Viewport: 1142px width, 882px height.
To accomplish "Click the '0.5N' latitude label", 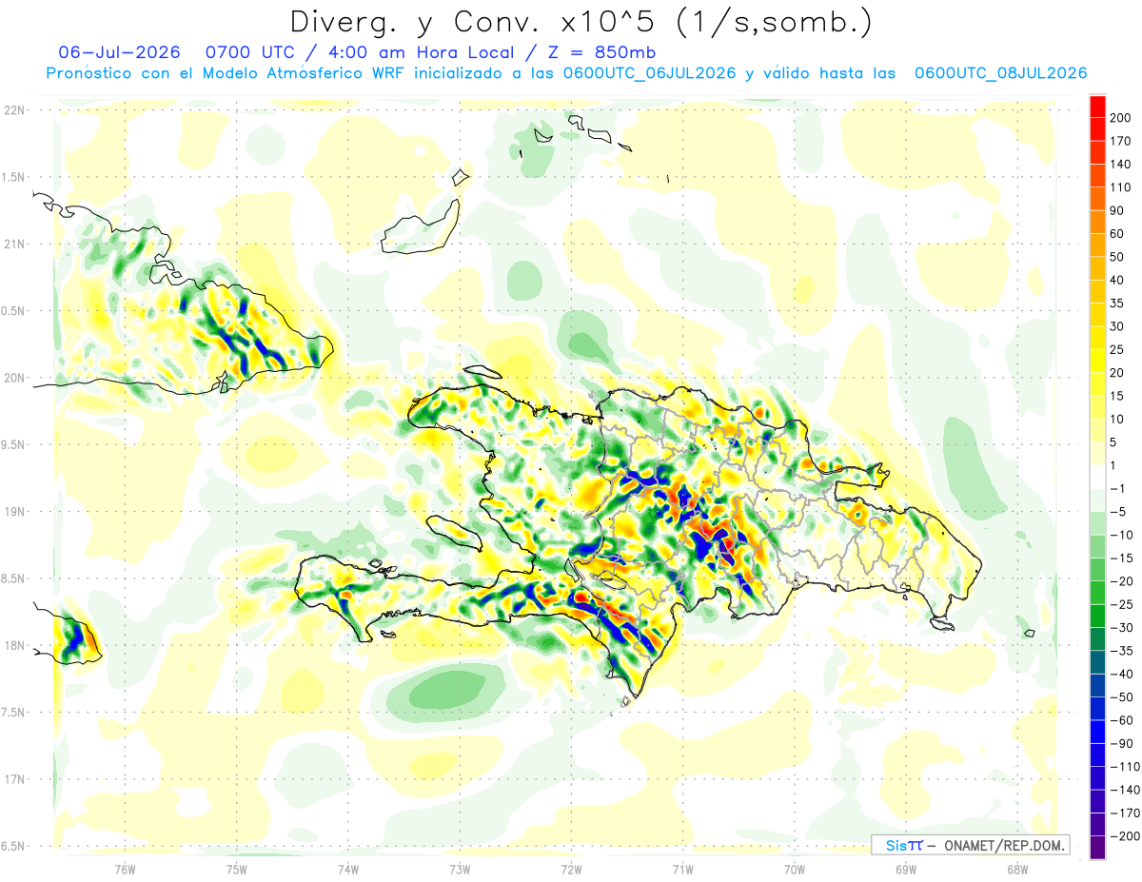I will (x=14, y=311).
